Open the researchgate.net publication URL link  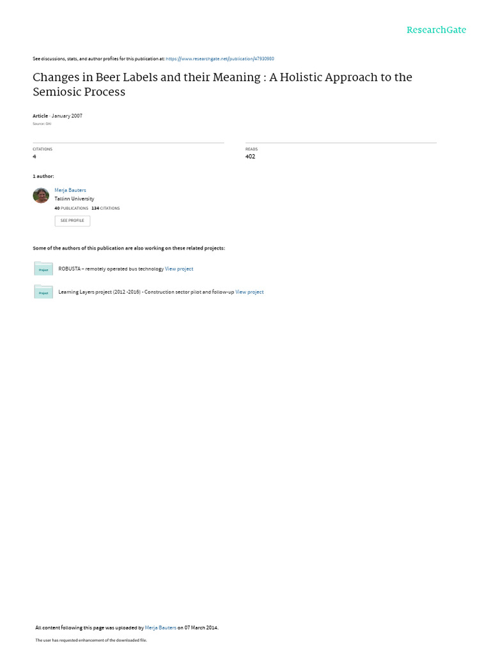pyautogui.click(x=220, y=59)
